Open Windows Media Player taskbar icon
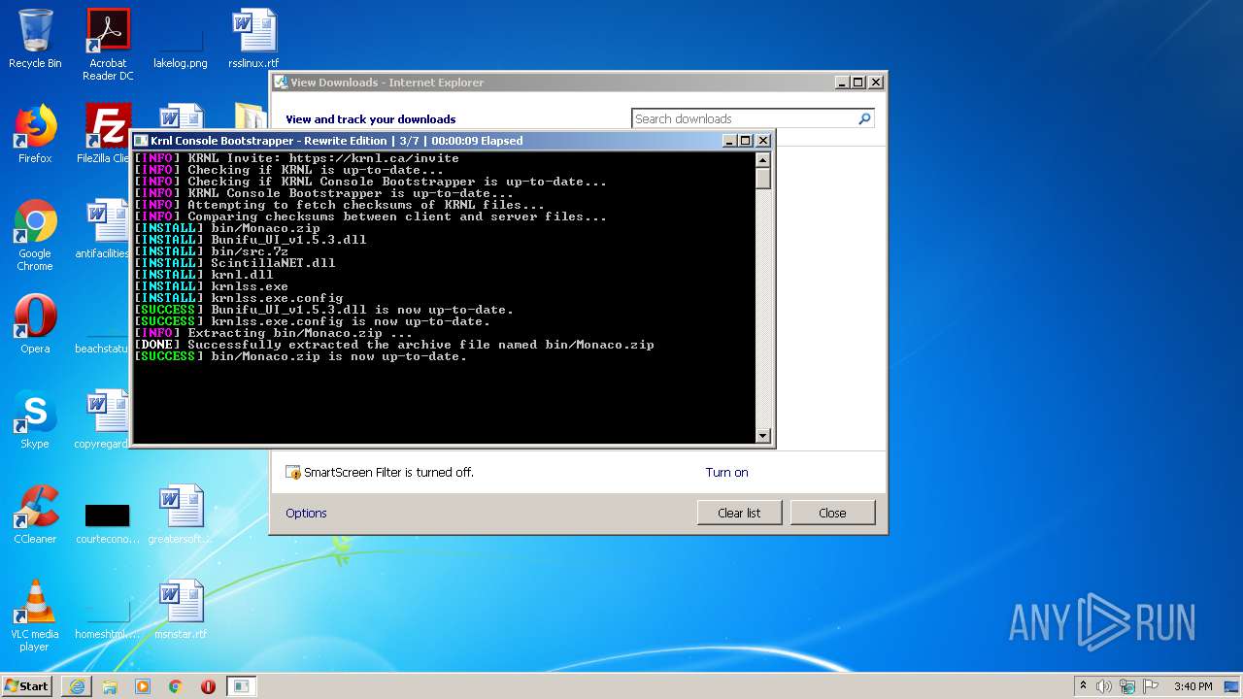Viewport: 1243px width, 699px height. tap(143, 686)
